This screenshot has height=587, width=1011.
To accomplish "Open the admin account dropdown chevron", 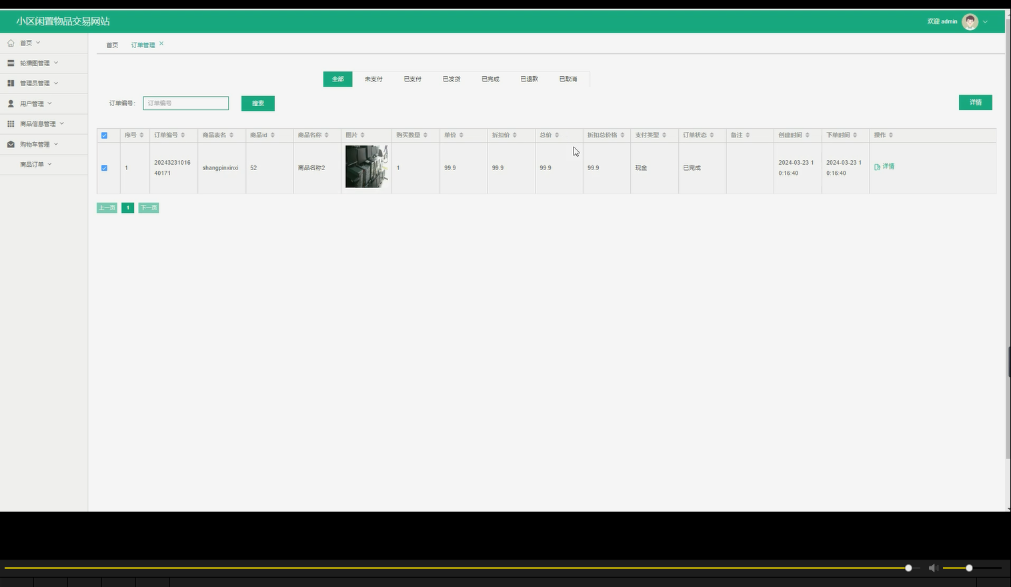I will [984, 21].
